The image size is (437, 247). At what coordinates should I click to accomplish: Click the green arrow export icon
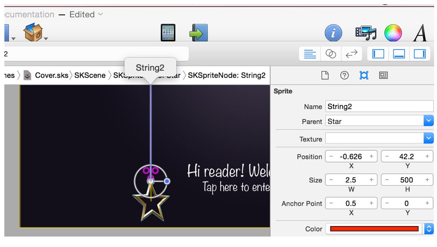tap(198, 32)
